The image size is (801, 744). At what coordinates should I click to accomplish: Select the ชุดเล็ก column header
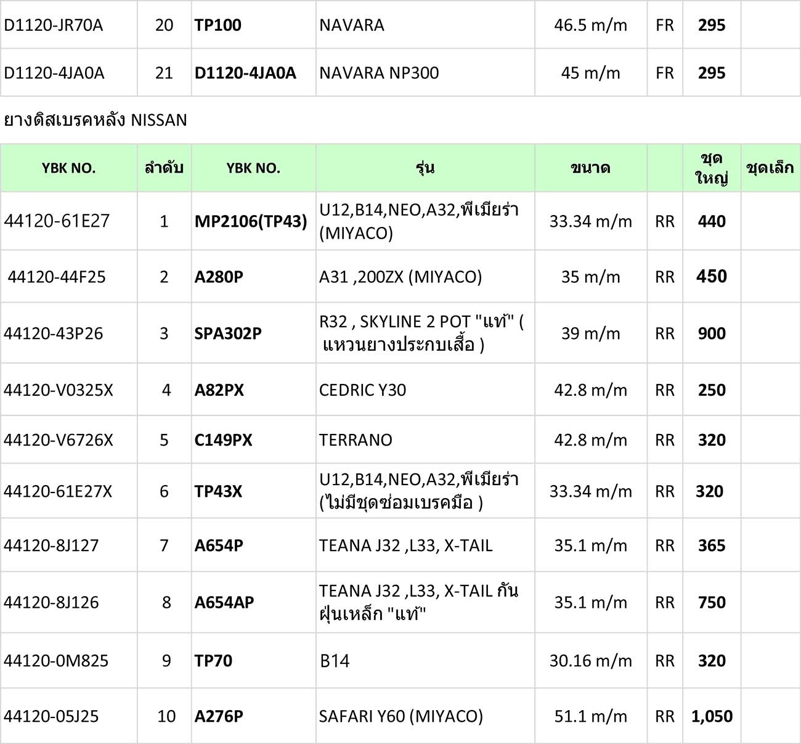770,168
